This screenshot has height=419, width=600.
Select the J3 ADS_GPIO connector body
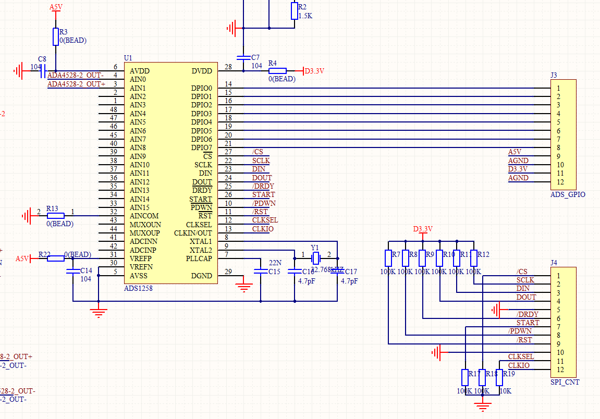[x=564, y=134]
